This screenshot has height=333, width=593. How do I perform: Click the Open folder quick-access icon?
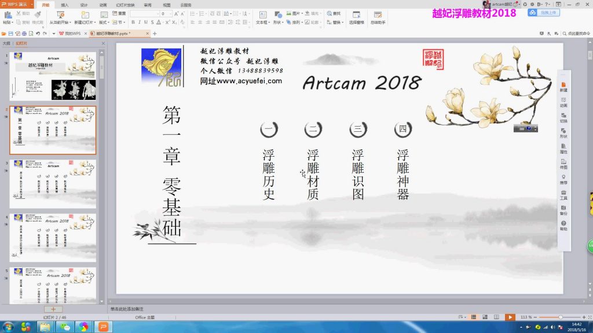[x=4, y=34]
